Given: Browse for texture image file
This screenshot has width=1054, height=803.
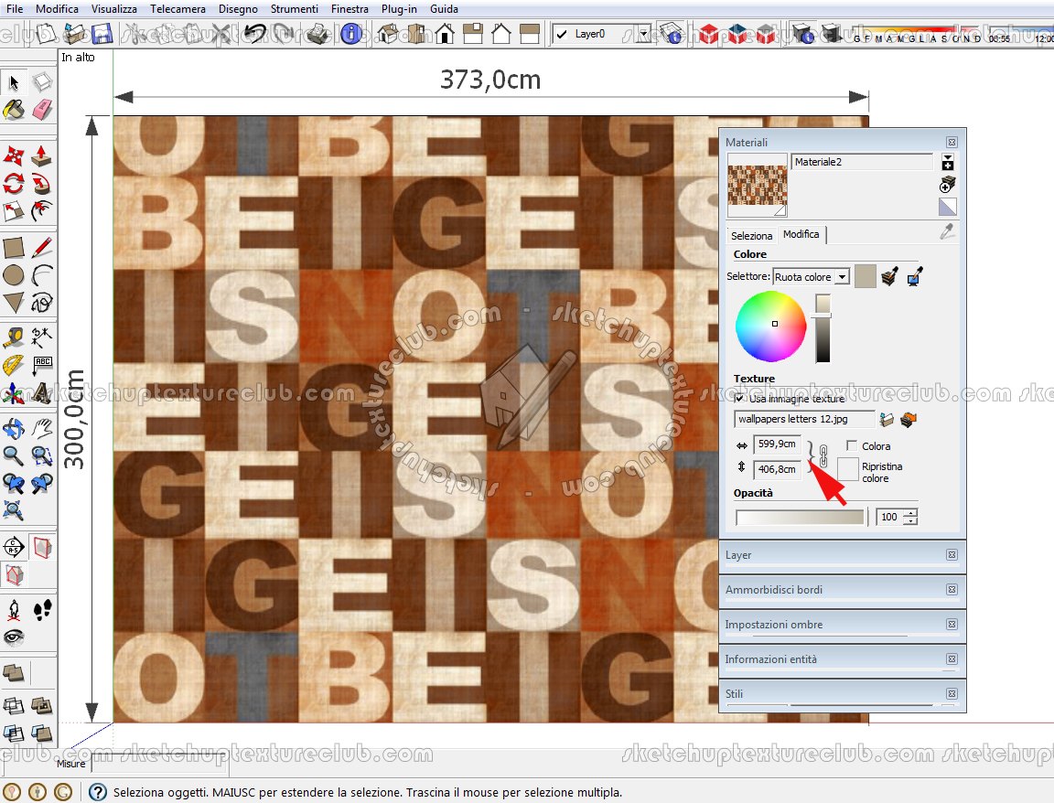Looking at the screenshot, I should (886, 420).
